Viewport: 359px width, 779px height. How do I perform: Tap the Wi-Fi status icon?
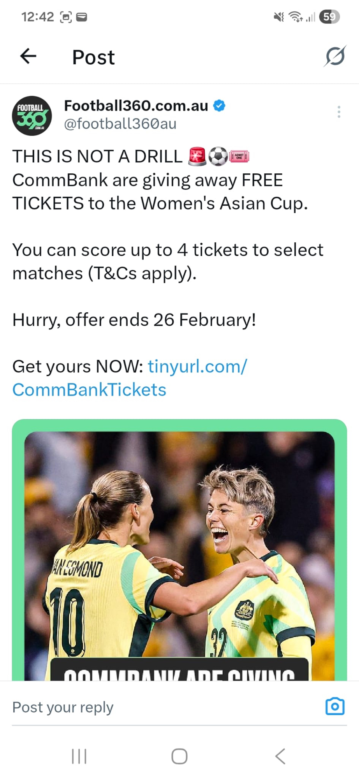(x=296, y=17)
